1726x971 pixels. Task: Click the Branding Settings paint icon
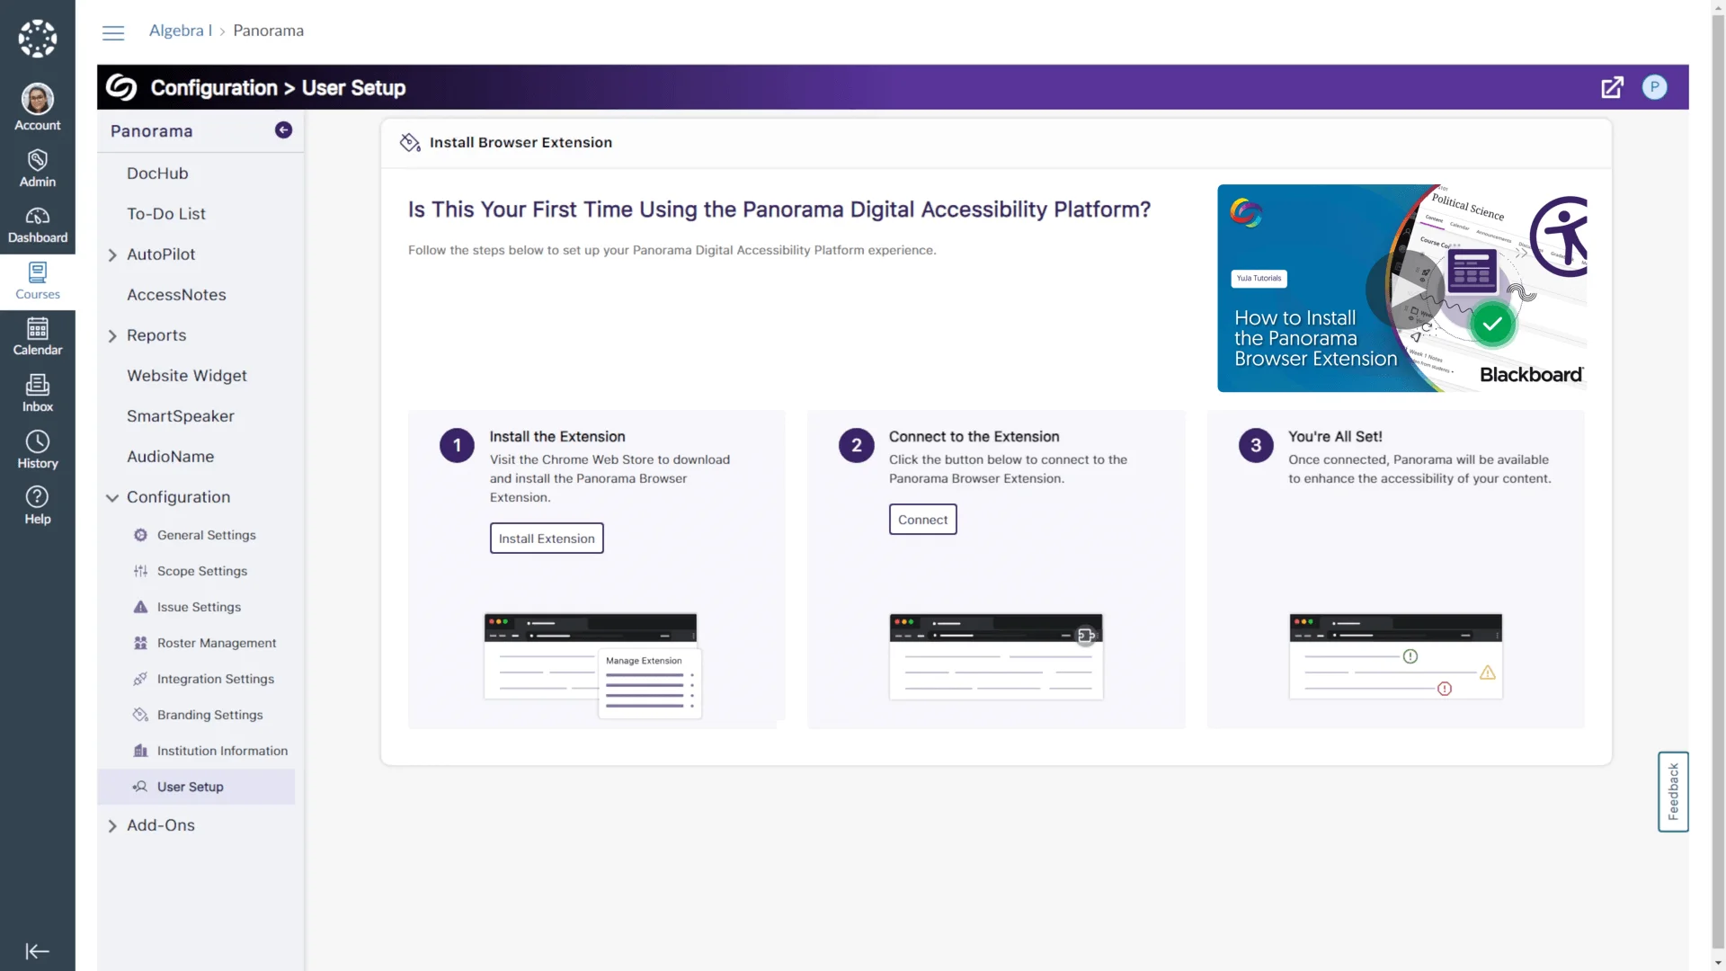coord(140,715)
